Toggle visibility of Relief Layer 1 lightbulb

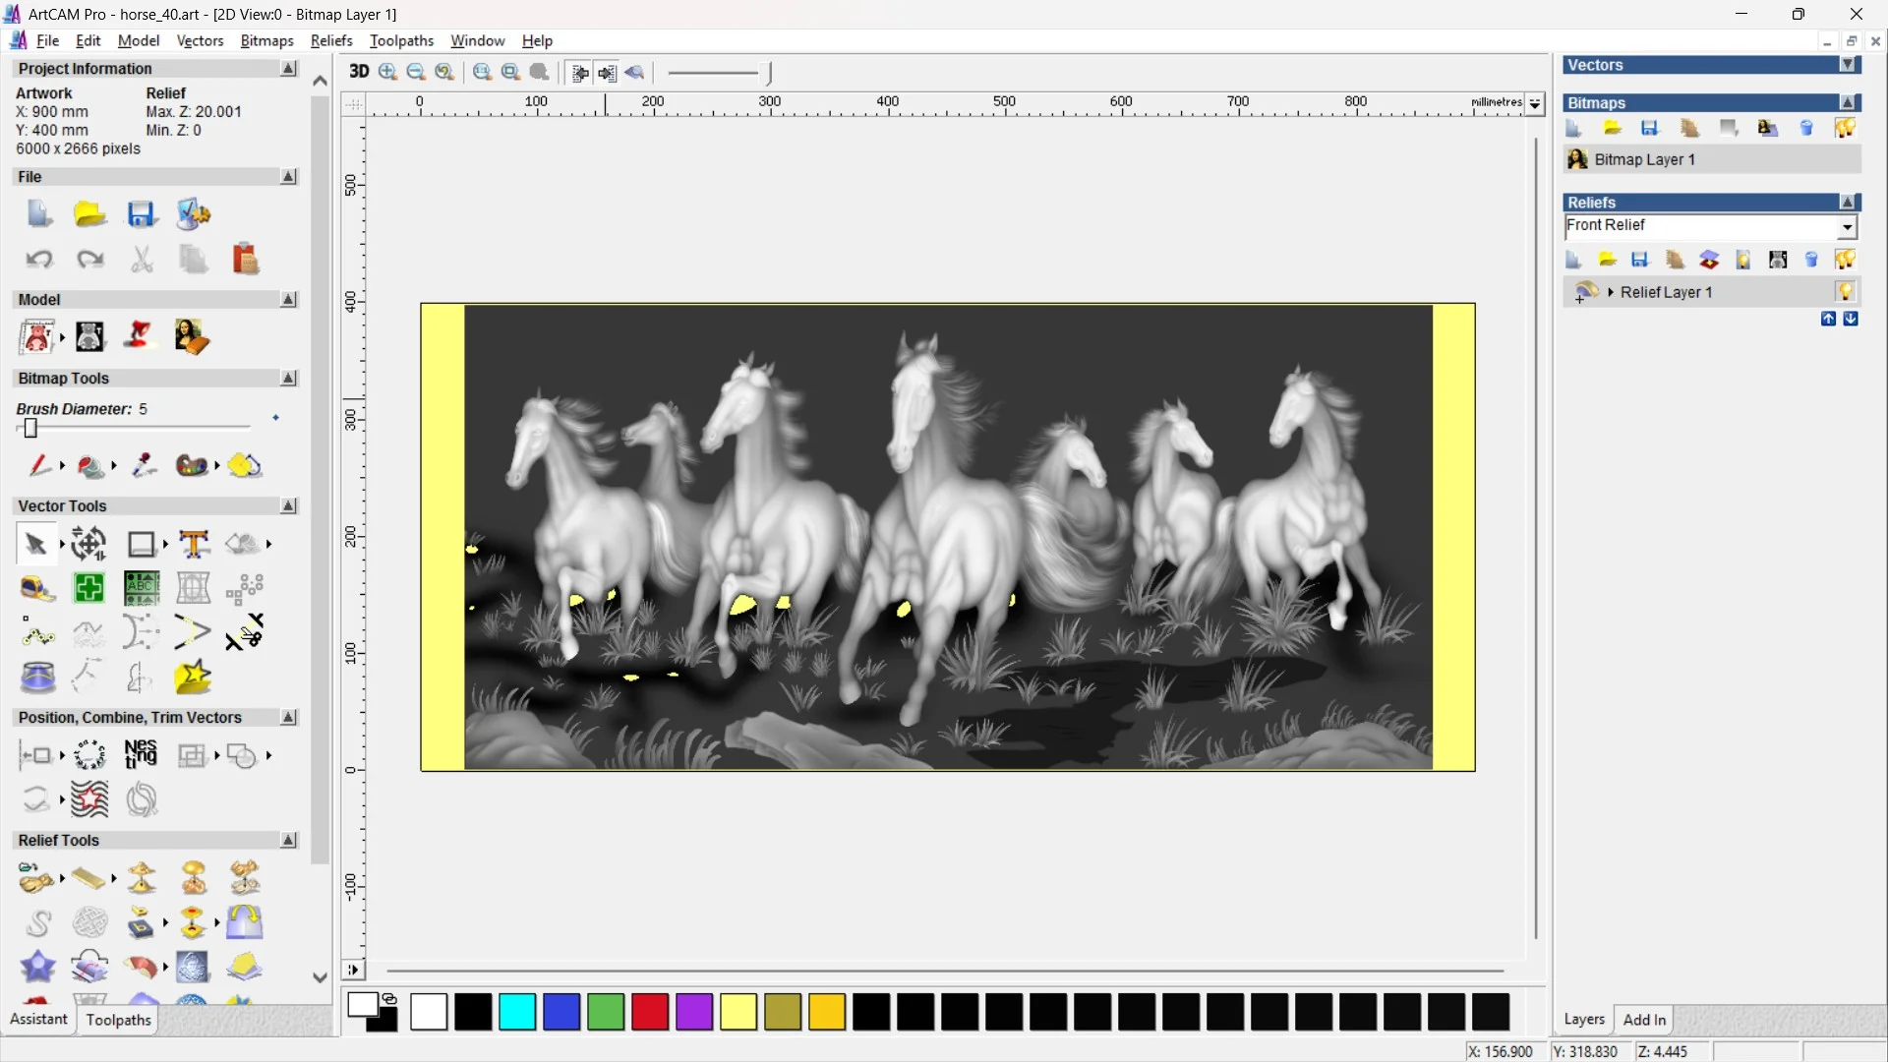pyautogui.click(x=1847, y=291)
